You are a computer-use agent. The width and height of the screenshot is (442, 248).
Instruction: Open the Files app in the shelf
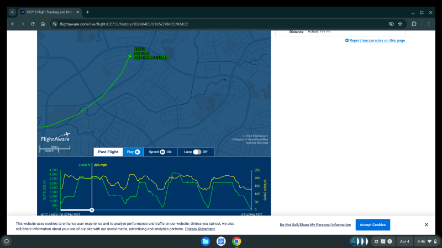tap(206, 241)
